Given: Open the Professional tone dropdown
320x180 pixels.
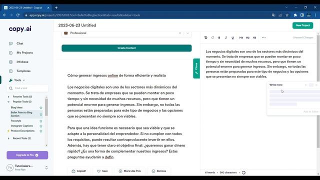Looking at the screenshot, I should [187, 33].
